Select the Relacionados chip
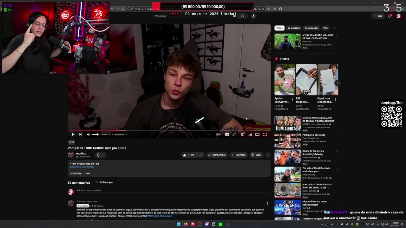406x228 pixels. (x=311, y=28)
